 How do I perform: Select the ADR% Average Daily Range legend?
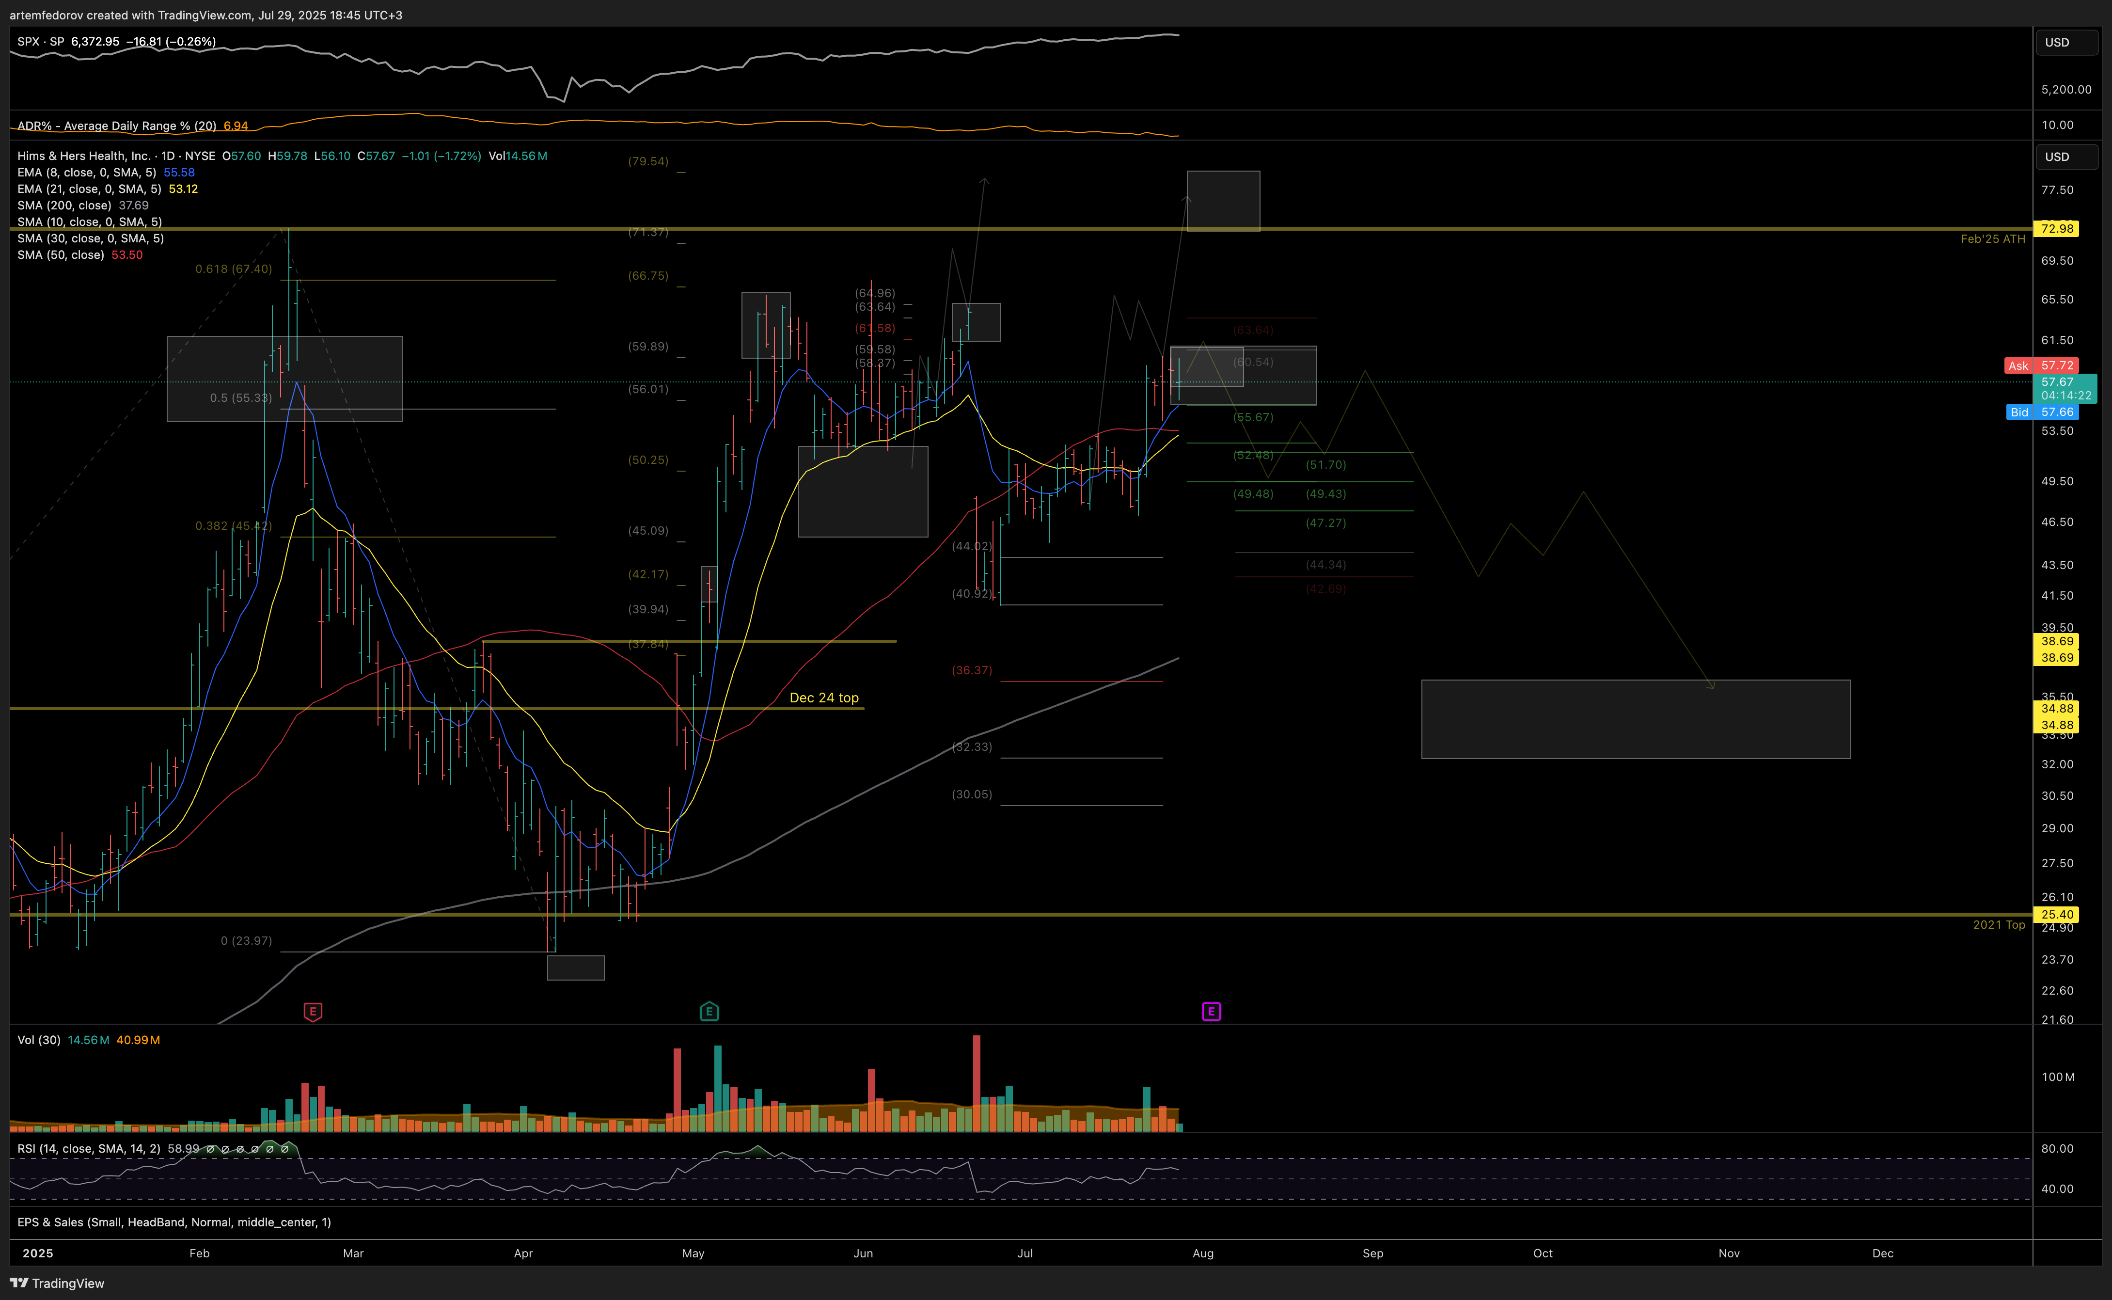pyautogui.click(x=117, y=126)
